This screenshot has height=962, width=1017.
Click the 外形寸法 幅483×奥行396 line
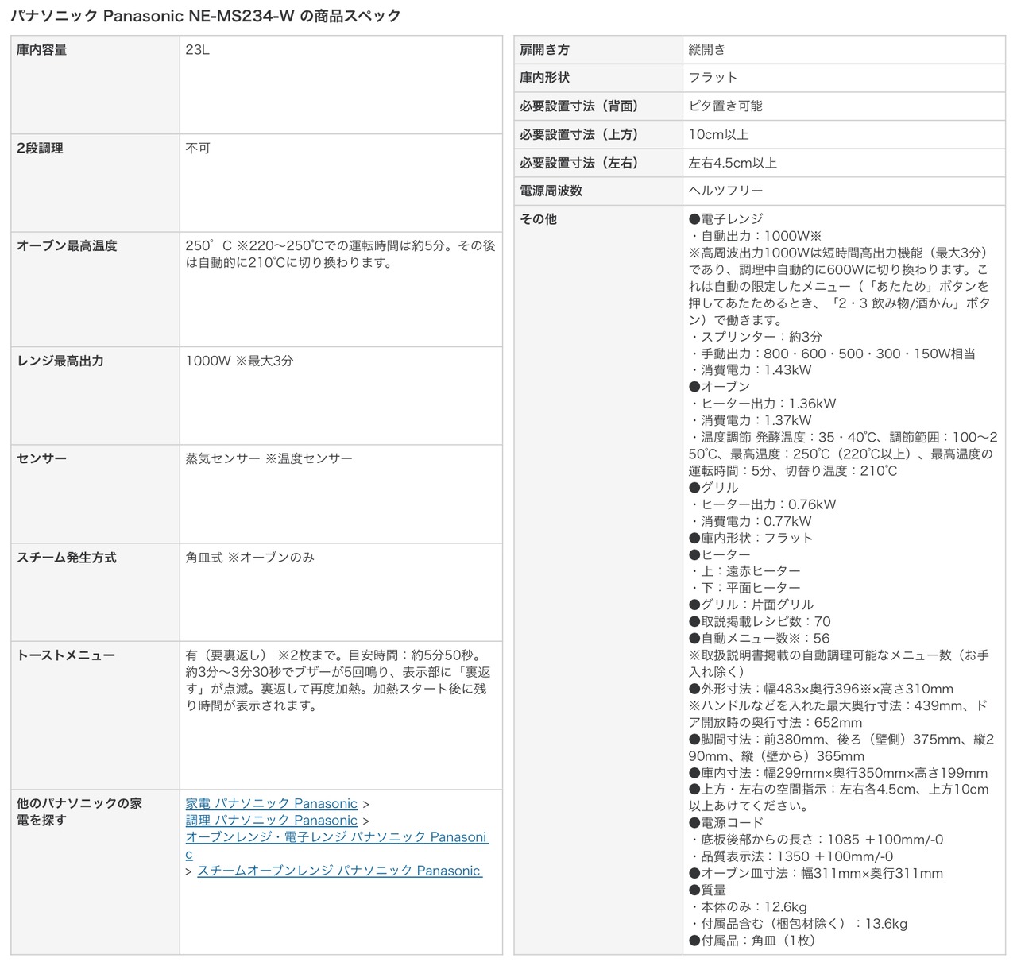821,689
